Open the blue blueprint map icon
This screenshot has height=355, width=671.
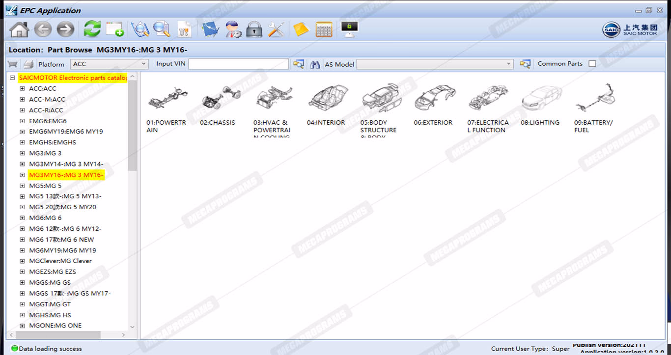tap(211, 29)
